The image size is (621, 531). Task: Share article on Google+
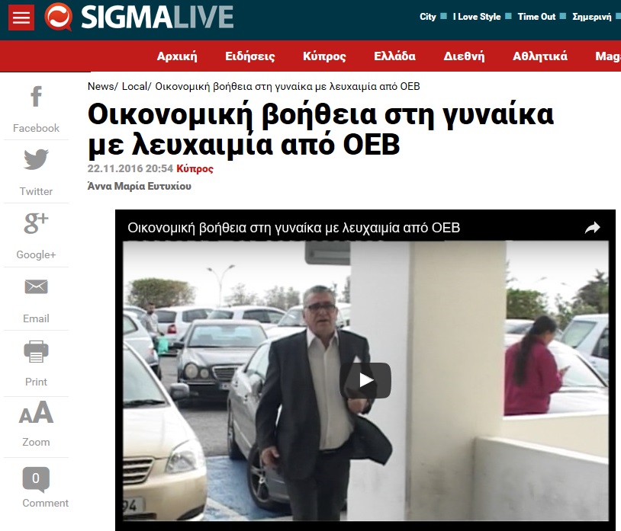point(36,223)
